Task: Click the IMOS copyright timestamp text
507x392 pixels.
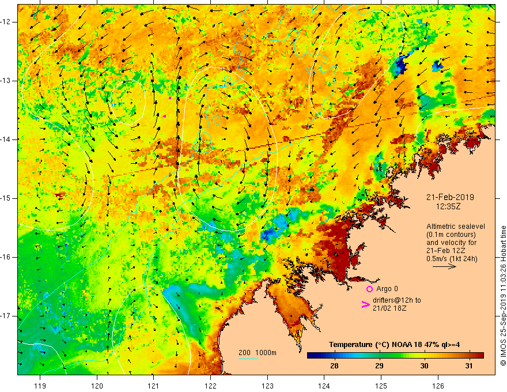Action: (503, 296)
